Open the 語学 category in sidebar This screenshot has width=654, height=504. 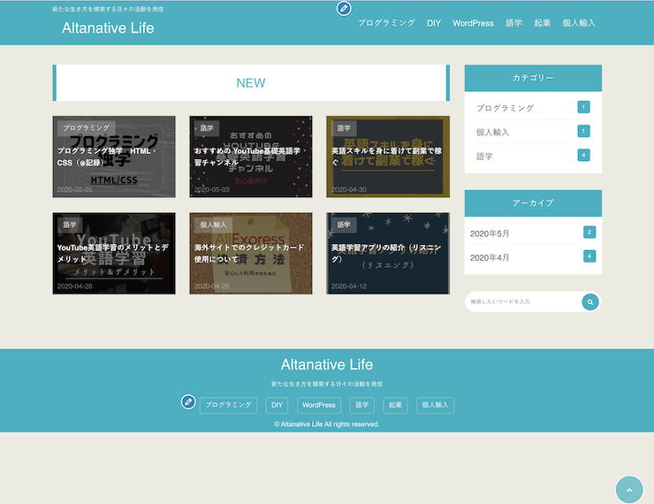point(485,156)
